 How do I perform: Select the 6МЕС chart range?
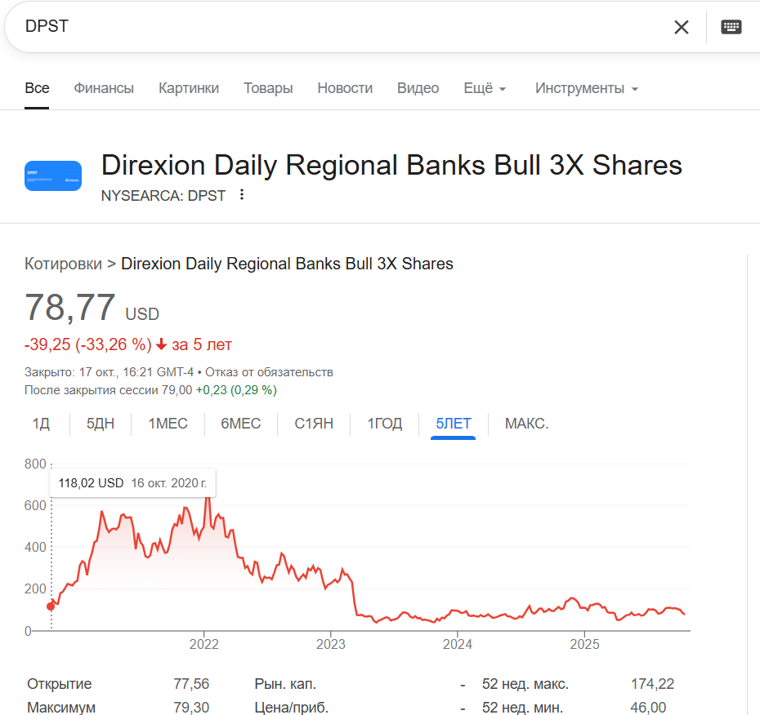(241, 424)
